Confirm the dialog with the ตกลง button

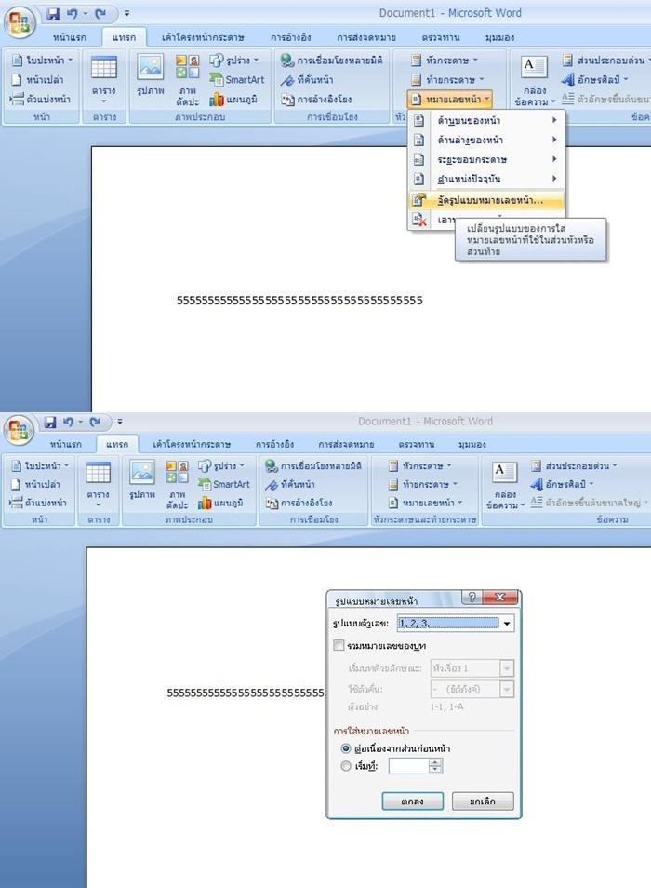412,801
